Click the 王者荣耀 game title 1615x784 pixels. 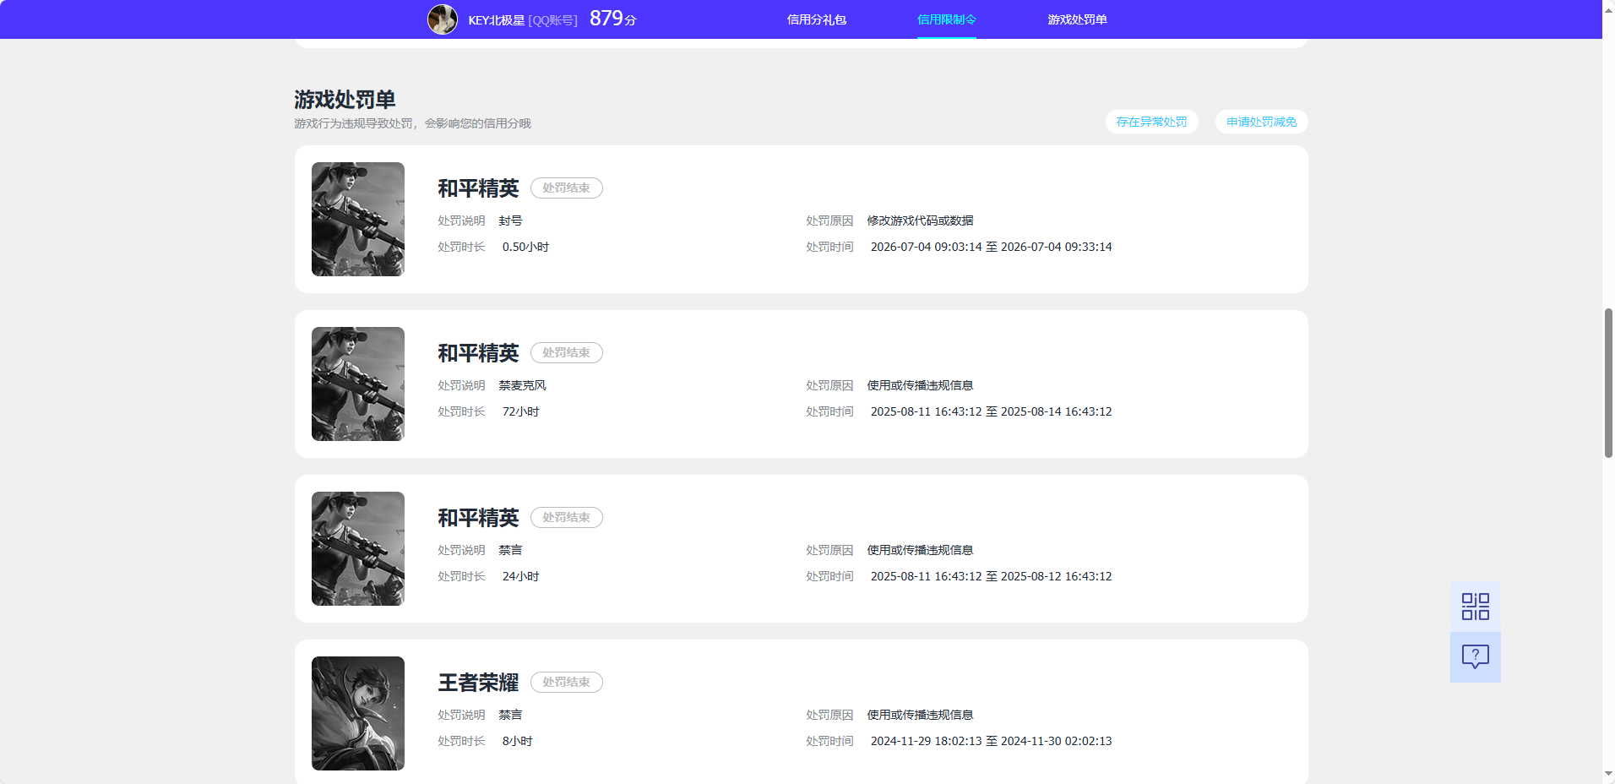coord(478,682)
